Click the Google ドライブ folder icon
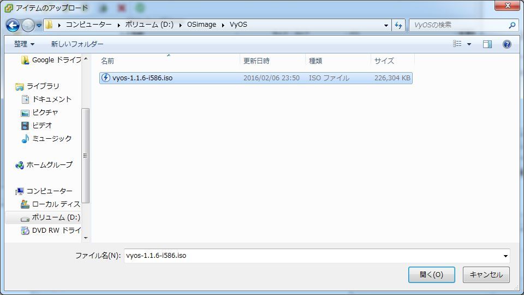Screen dimensions: 524x295 point(25,60)
